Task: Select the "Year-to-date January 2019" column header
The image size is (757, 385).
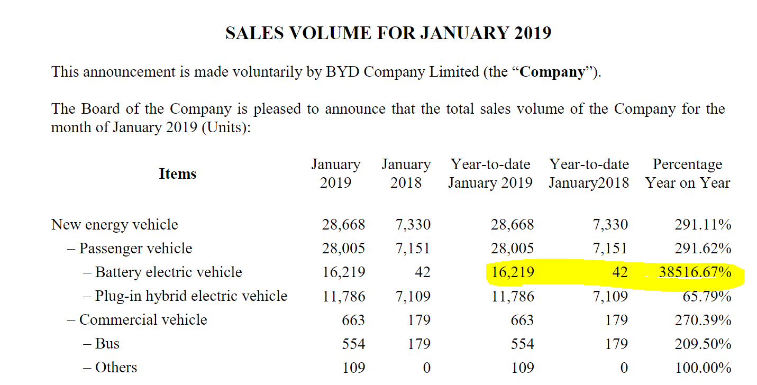Action: (490, 173)
